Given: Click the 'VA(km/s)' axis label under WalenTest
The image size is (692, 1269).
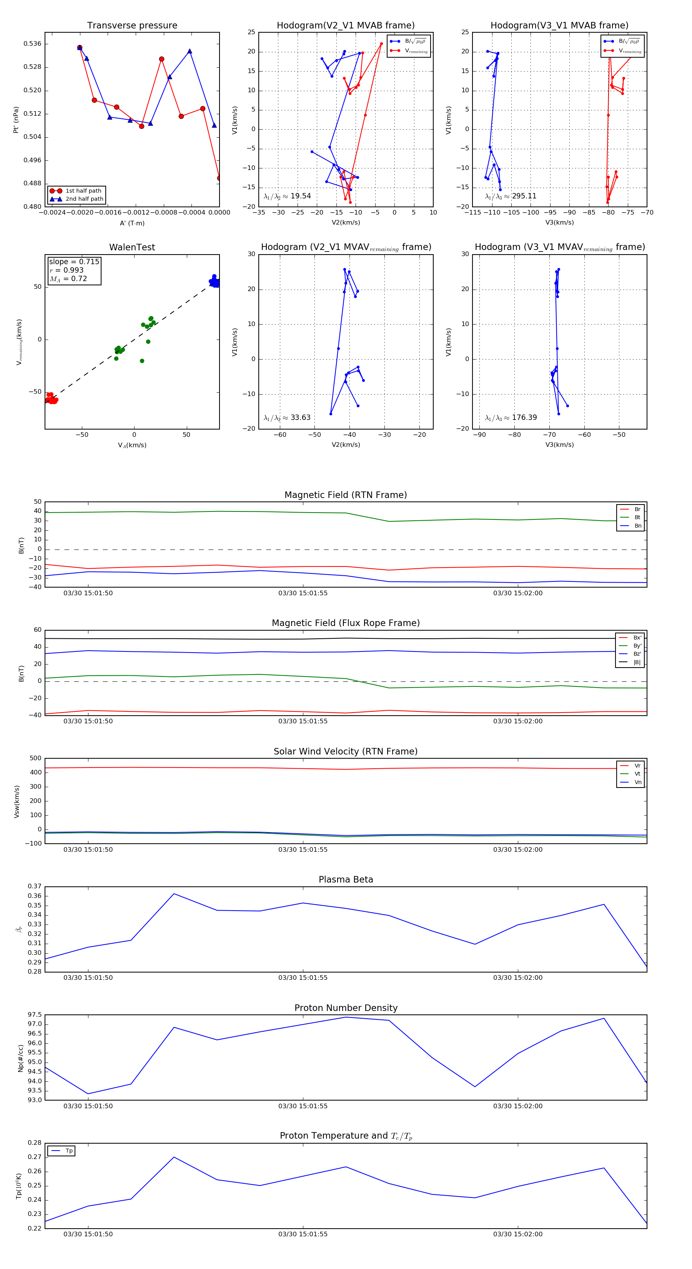Looking at the screenshot, I should (x=132, y=445).
